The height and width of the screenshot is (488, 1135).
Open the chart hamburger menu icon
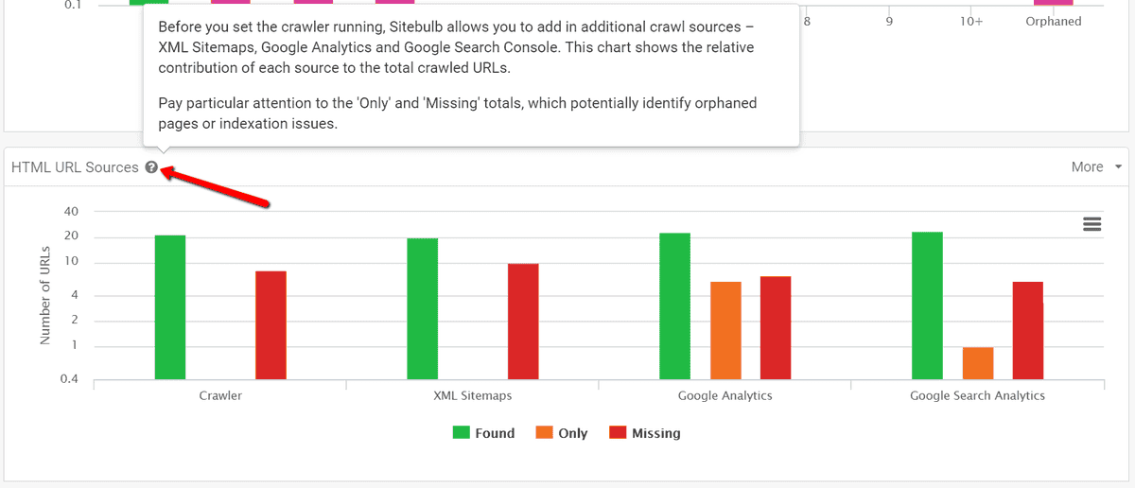(x=1091, y=223)
